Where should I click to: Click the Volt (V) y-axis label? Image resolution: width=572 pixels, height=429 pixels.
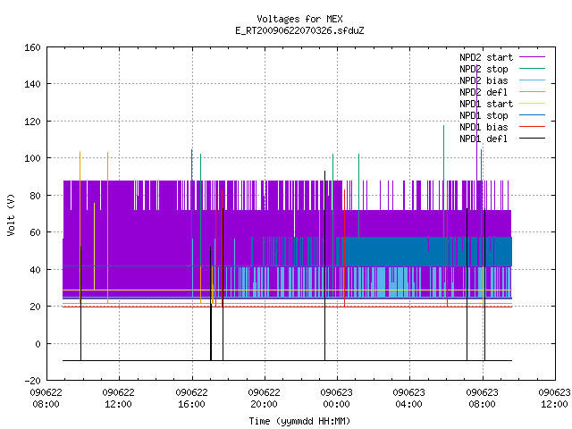11,214
